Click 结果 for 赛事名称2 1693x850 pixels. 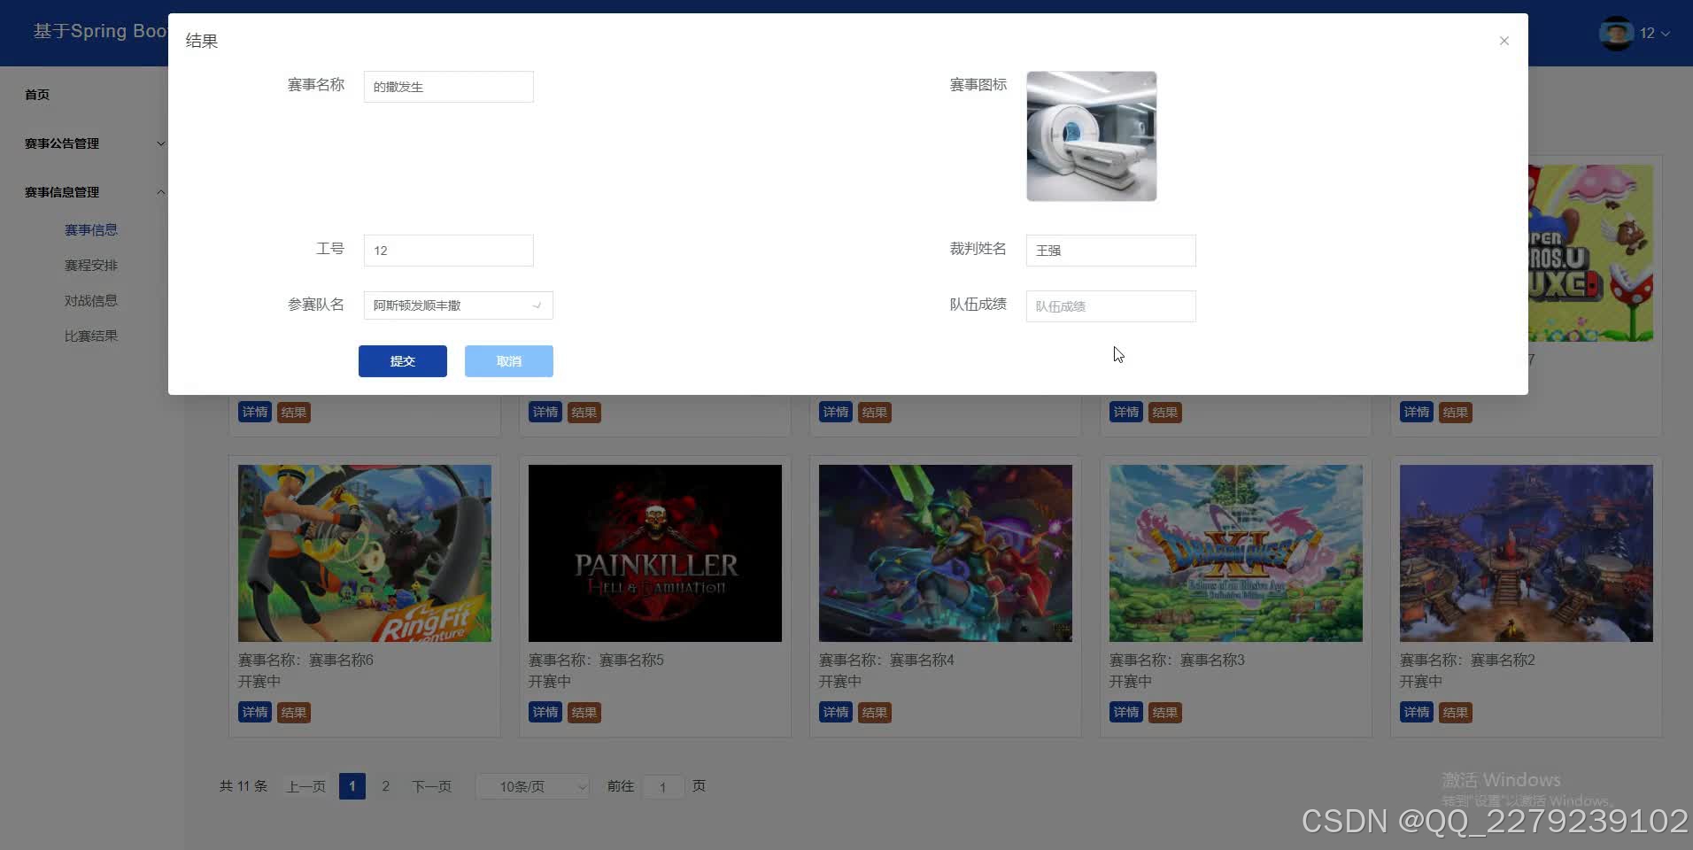point(1456,712)
